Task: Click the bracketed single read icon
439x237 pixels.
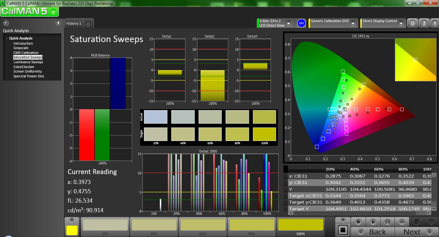Action: pyautogui.click(x=387, y=222)
